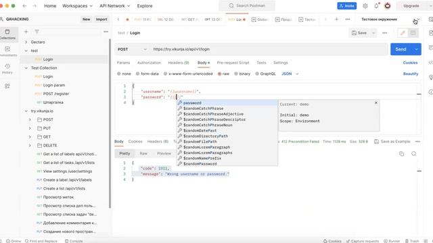Switch to the Pre-request Script tab
This screenshot has height=243, width=433.
[233, 63]
